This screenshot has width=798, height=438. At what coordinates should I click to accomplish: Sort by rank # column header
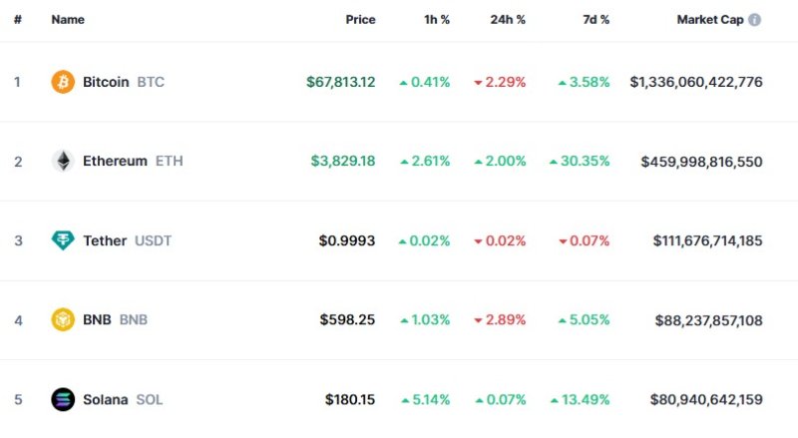pos(18,20)
